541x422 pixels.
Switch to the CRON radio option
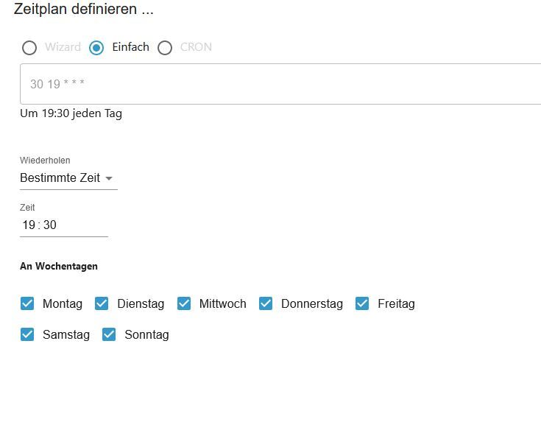tap(165, 48)
